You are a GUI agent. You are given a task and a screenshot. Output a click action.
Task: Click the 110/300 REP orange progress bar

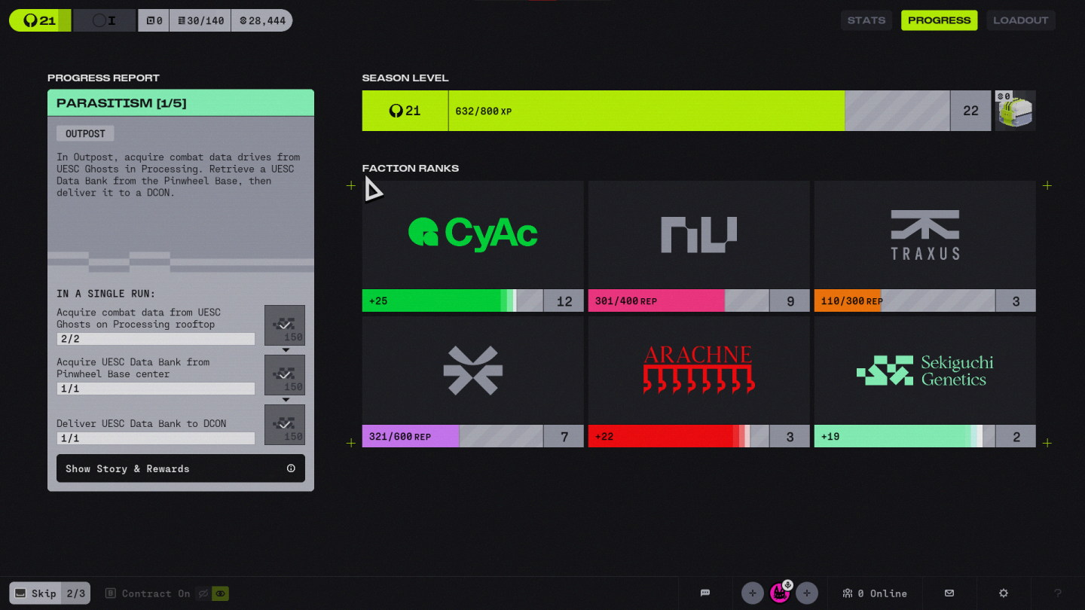click(x=904, y=300)
